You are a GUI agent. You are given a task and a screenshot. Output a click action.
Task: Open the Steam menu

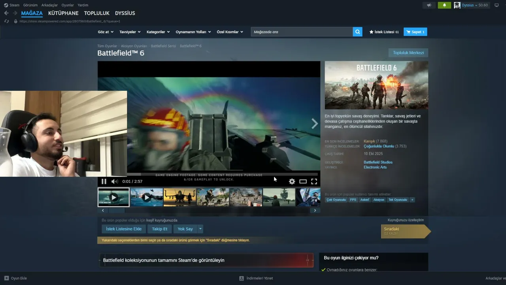click(x=14, y=5)
